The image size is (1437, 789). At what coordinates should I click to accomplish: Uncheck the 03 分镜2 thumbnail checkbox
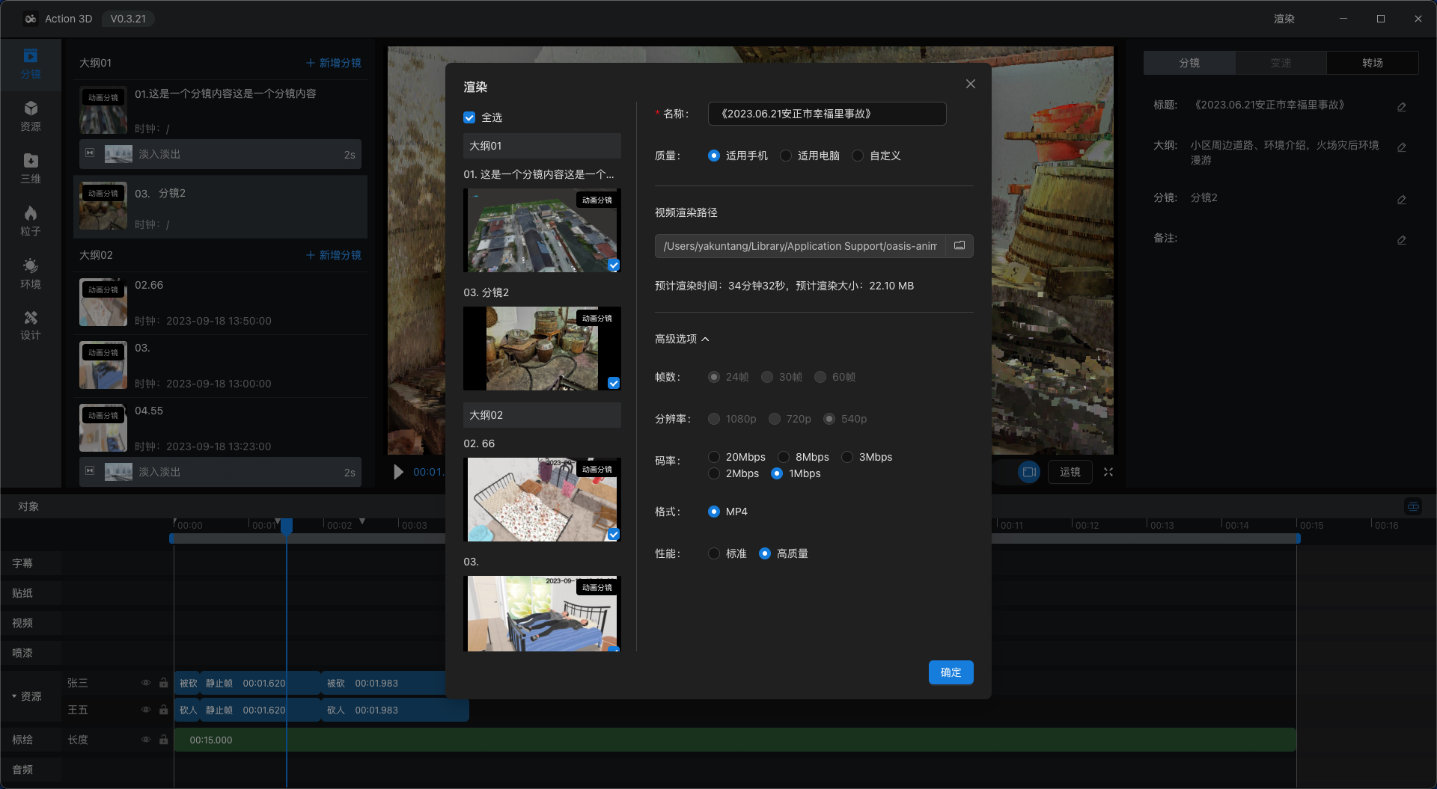[x=614, y=384]
